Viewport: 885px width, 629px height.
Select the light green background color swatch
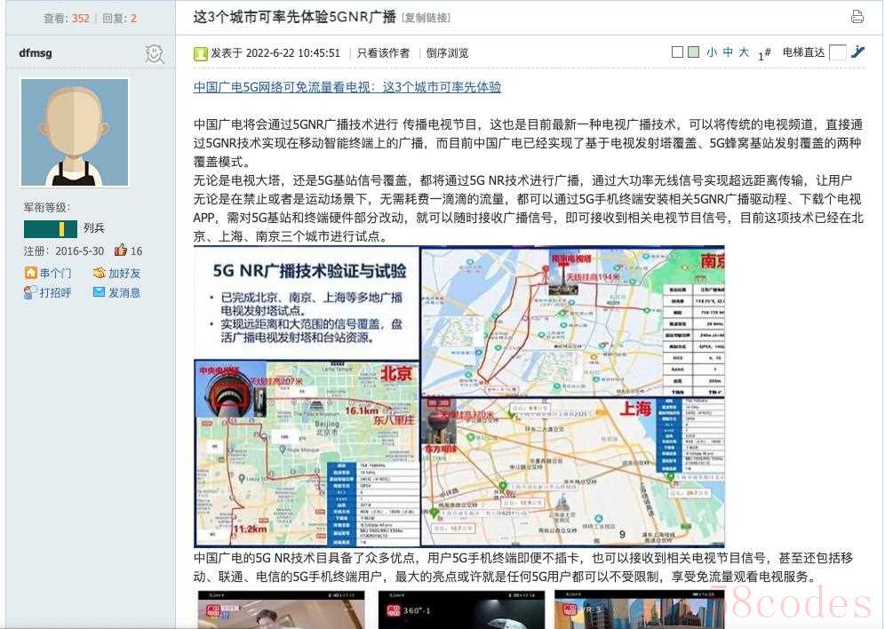click(x=694, y=52)
